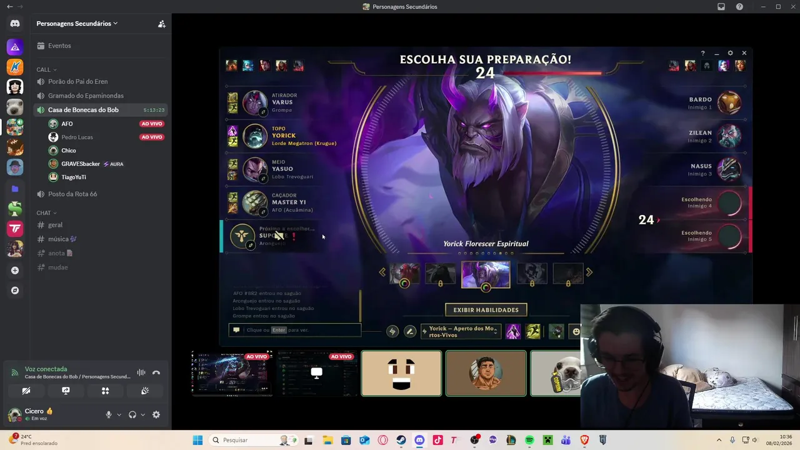800x450 pixels.
Task: Open the recommended runes lightning icon
Action: (392, 331)
